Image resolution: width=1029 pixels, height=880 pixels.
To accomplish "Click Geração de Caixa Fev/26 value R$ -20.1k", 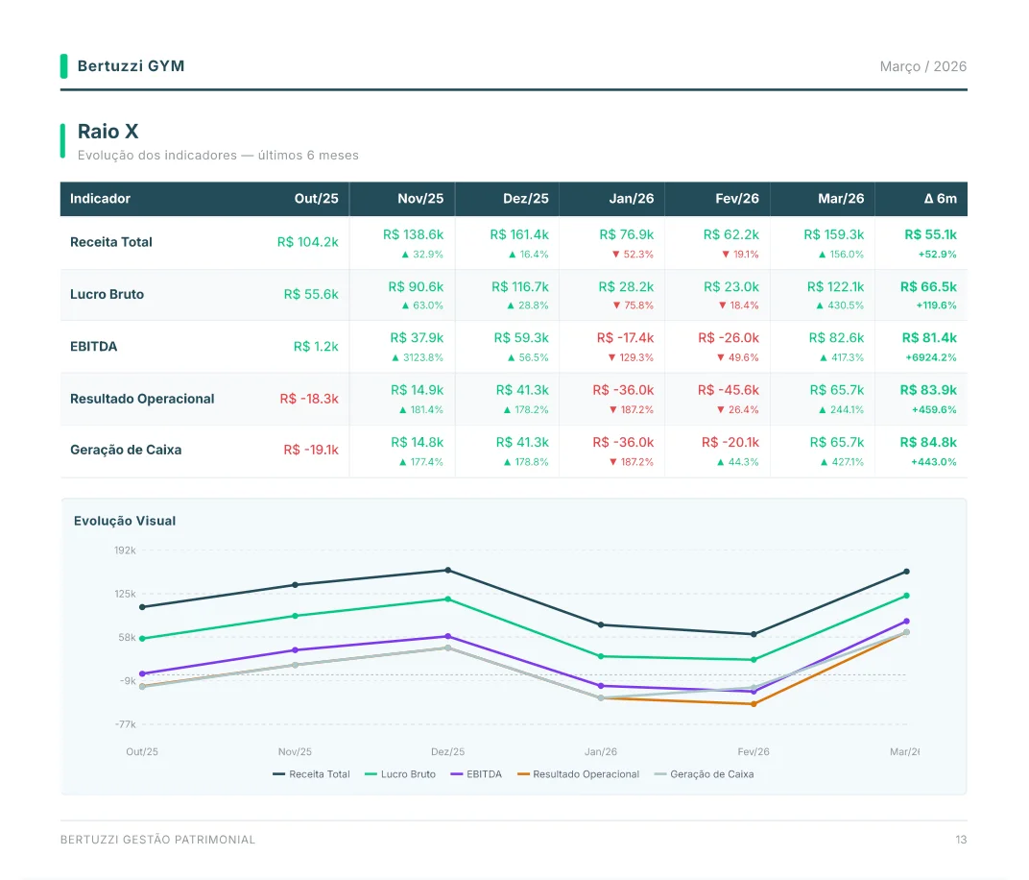I will pos(730,443).
